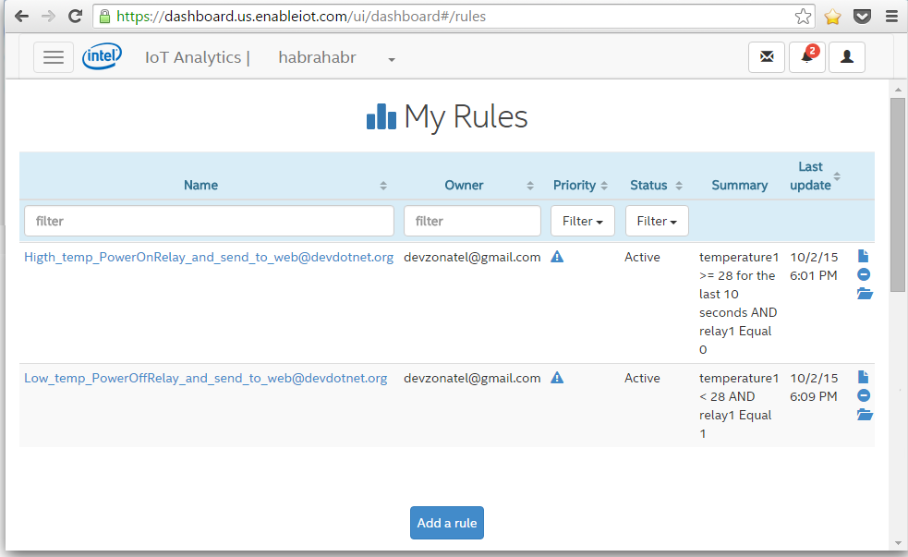Click the green padlock security icon
908x557 pixels.
104,17
